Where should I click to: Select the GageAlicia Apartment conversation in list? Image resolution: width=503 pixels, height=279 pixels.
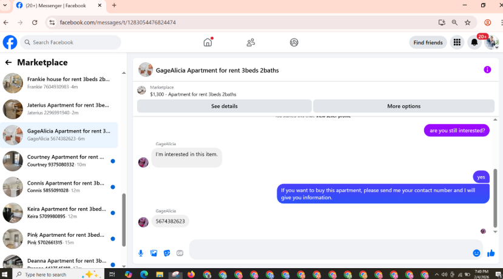[59, 135]
